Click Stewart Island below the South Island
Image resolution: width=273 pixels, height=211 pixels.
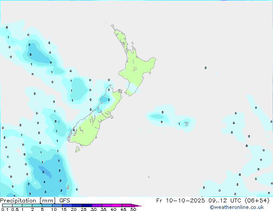78,149
